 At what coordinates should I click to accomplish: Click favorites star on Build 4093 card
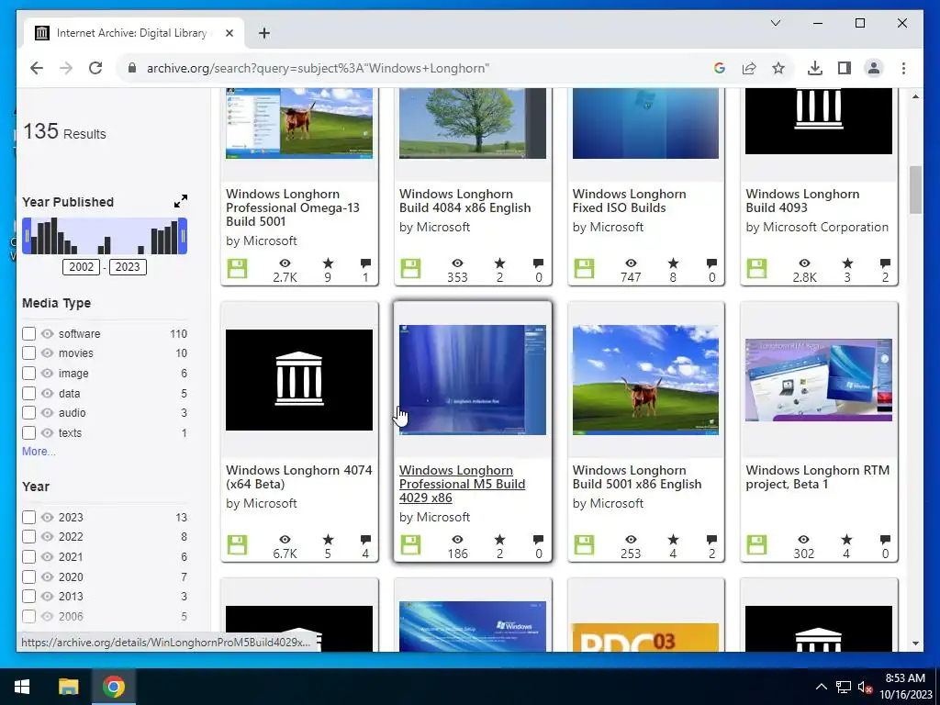pyautogui.click(x=847, y=263)
